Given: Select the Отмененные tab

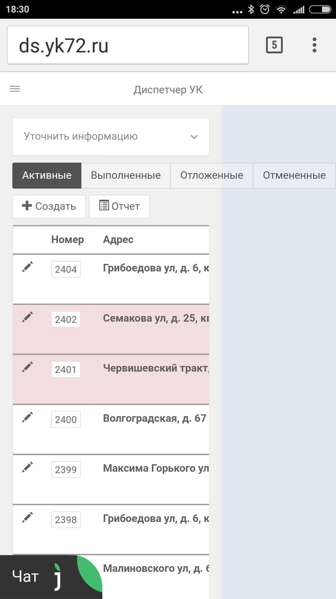Looking at the screenshot, I should pos(294,175).
